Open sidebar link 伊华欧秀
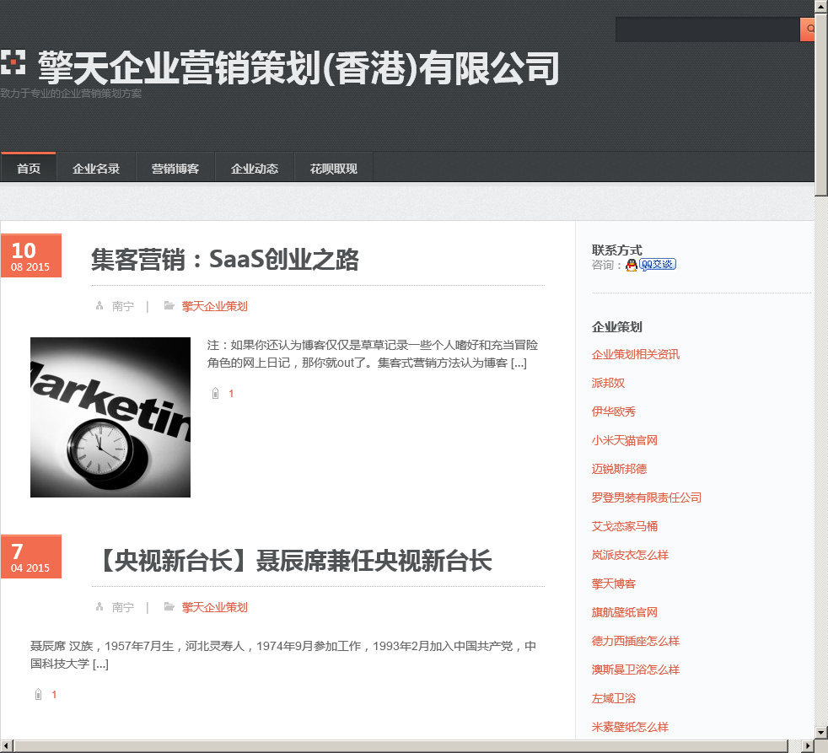The width and height of the screenshot is (828, 753). 614,411
